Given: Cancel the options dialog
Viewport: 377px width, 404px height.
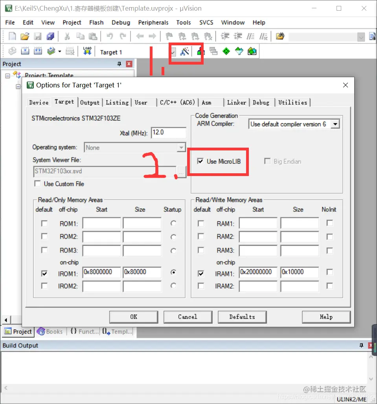Looking at the screenshot, I should pyautogui.click(x=188, y=317).
